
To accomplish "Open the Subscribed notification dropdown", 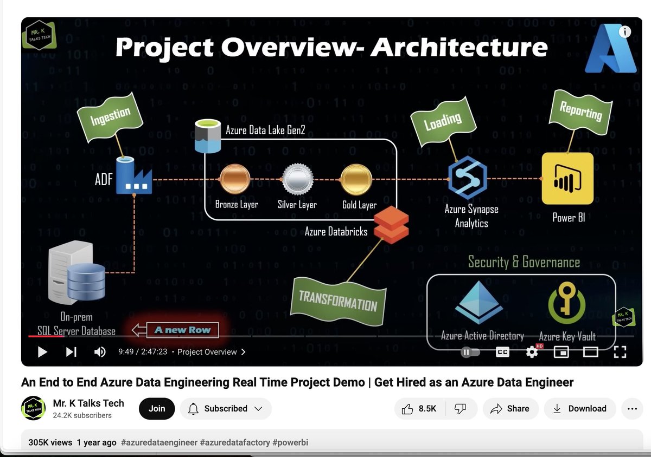I will point(226,409).
